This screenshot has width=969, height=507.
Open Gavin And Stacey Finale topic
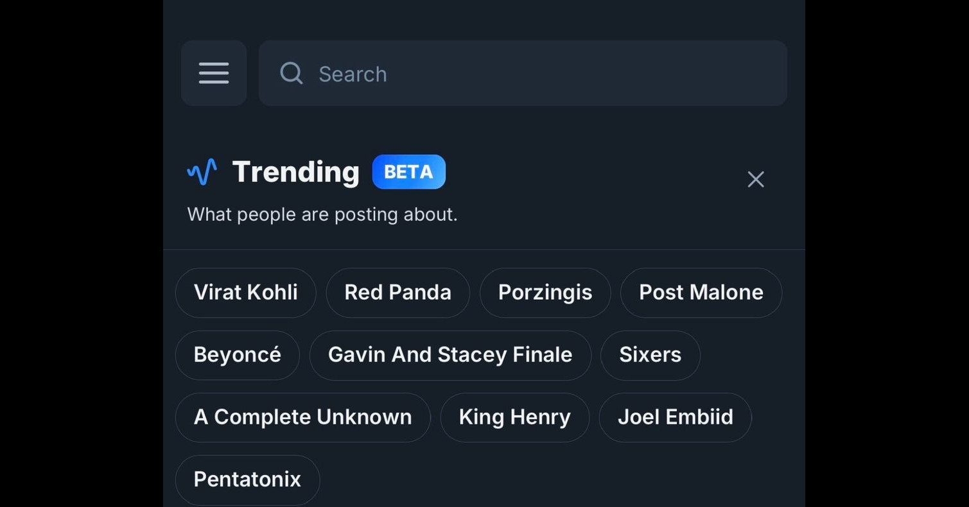tap(450, 355)
